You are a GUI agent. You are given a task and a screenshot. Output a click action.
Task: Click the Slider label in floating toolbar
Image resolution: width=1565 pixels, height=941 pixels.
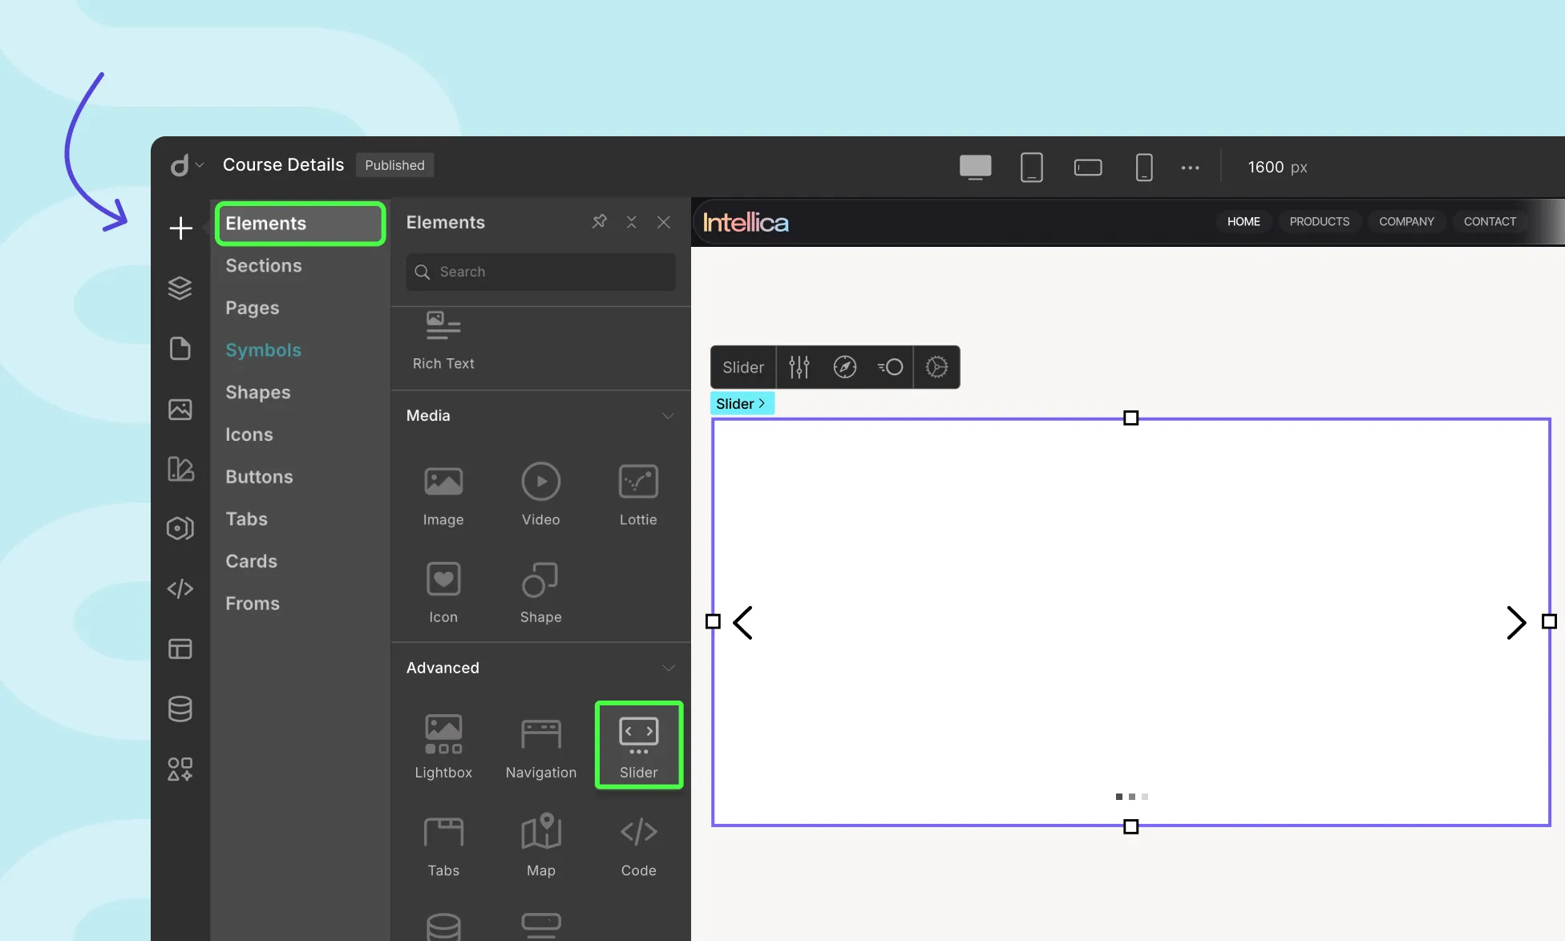pyautogui.click(x=743, y=367)
